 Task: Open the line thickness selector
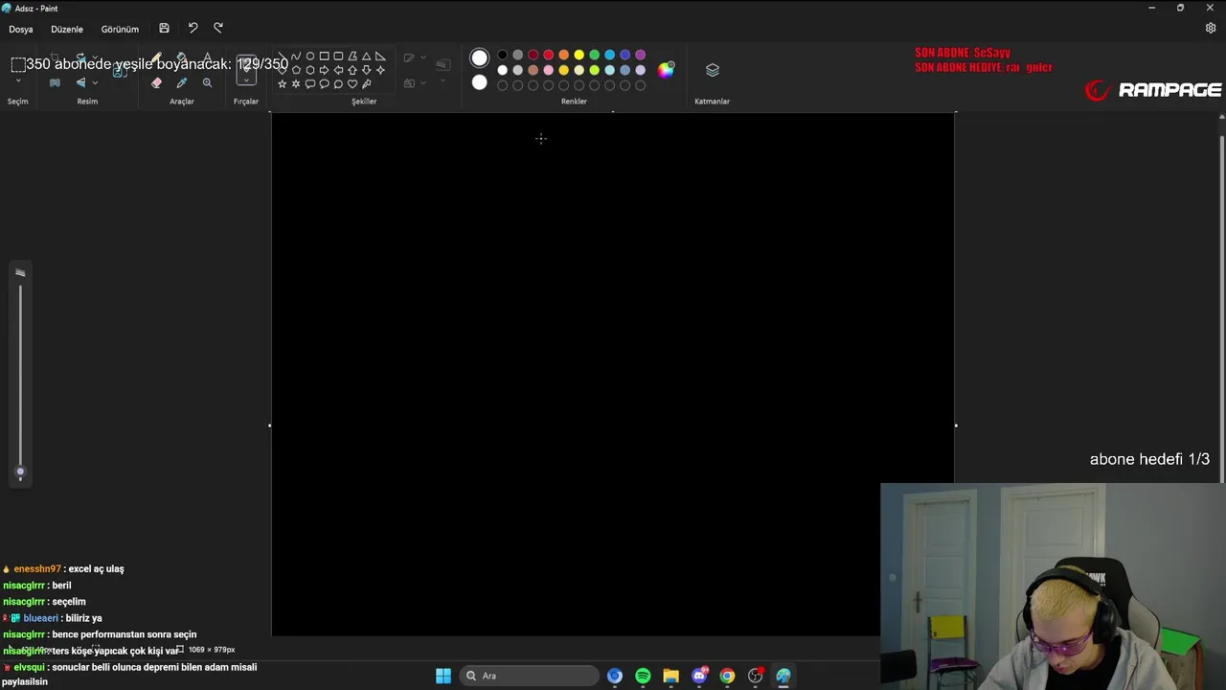(443, 64)
